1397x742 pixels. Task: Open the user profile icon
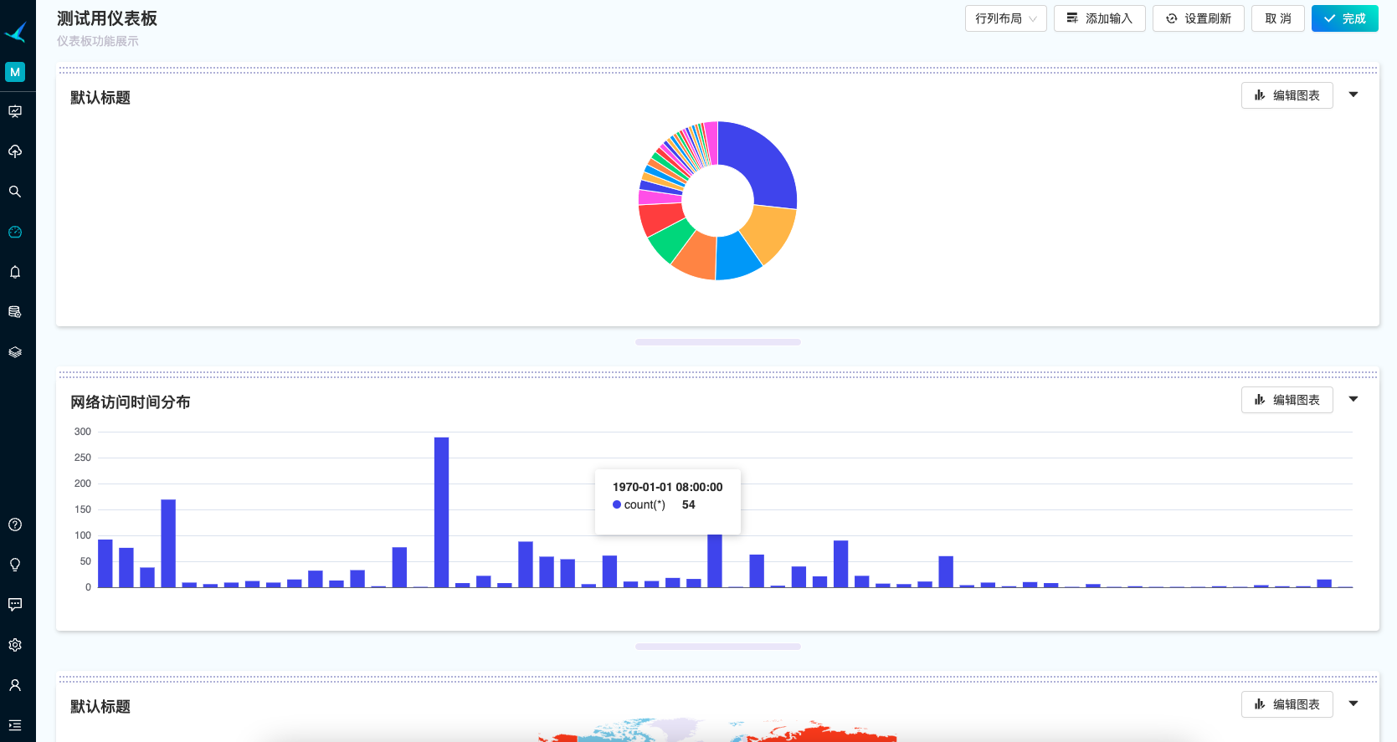[x=15, y=685]
